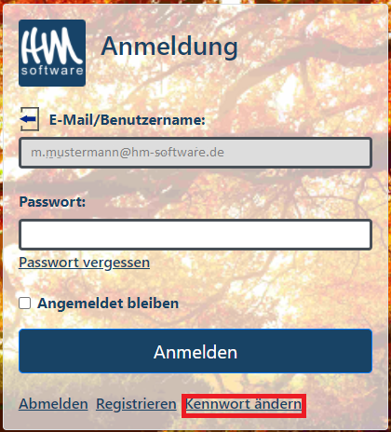Tick the Angemeldet bleiben checkbox
This screenshot has width=391, height=432.
[x=25, y=304]
